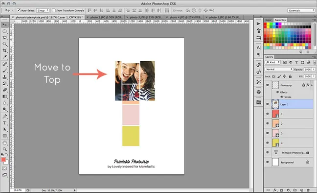This screenshot has height=193, width=317.
Task: Open the Normal blend mode dropdown
Action: (x=279, y=69)
